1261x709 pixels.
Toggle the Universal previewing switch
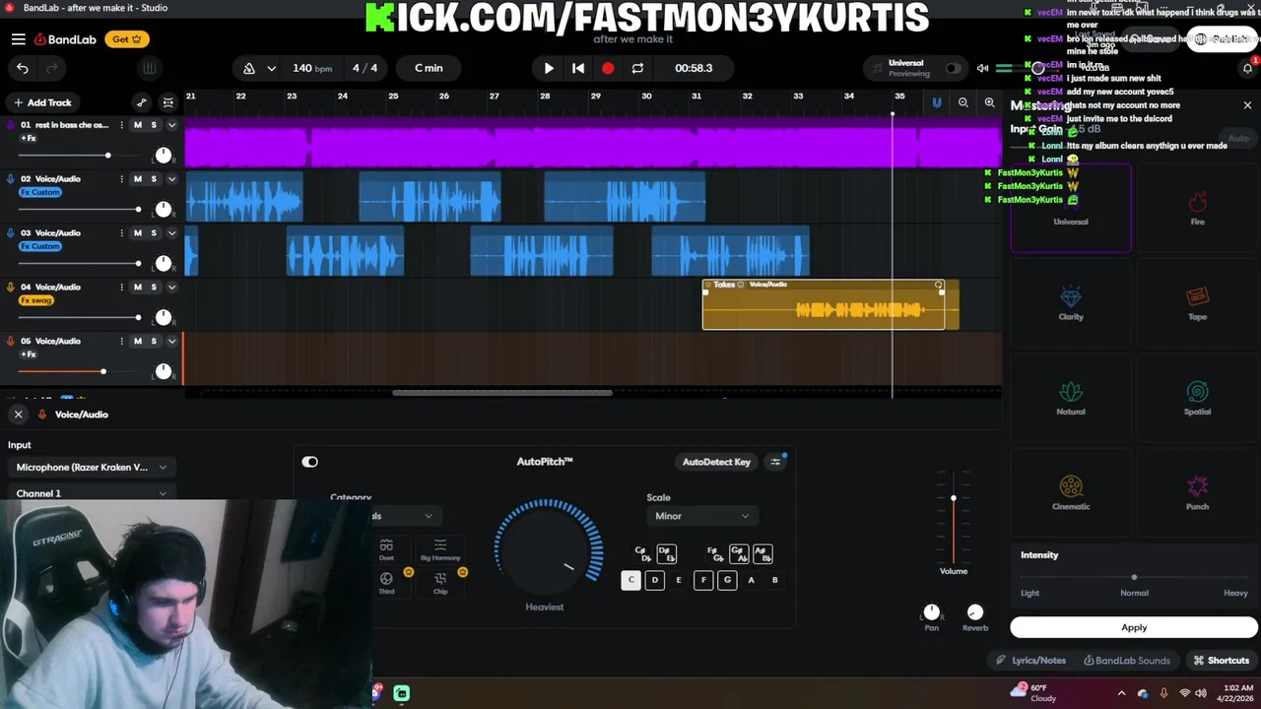click(x=953, y=68)
